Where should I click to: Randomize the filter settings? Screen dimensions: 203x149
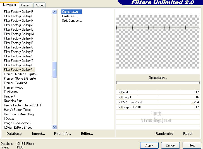[x=164, y=133]
